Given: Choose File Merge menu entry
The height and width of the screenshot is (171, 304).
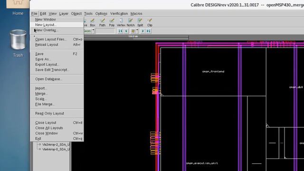Looking at the screenshot, I should point(57,104).
